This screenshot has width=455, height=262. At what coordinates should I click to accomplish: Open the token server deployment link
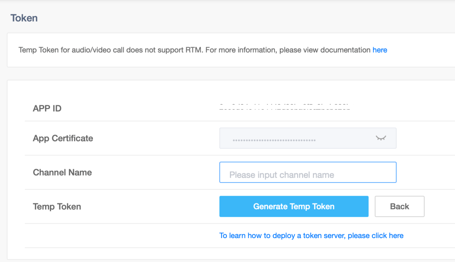(x=311, y=236)
